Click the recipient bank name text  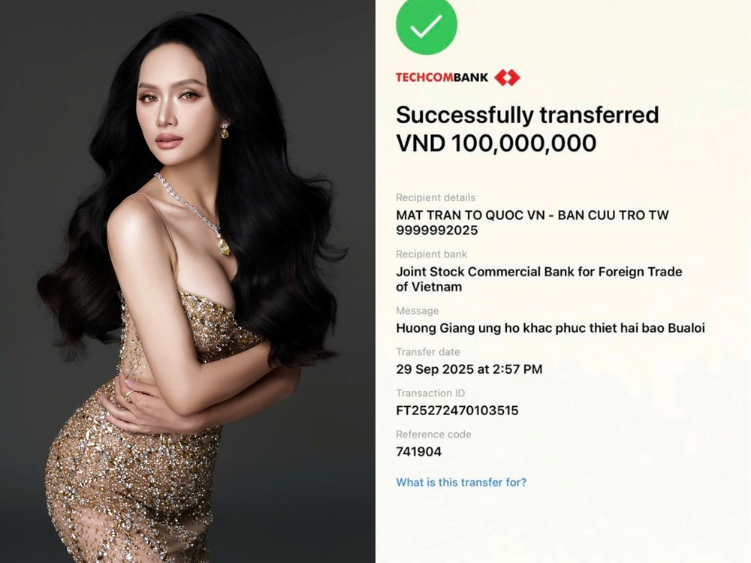[x=538, y=279]
